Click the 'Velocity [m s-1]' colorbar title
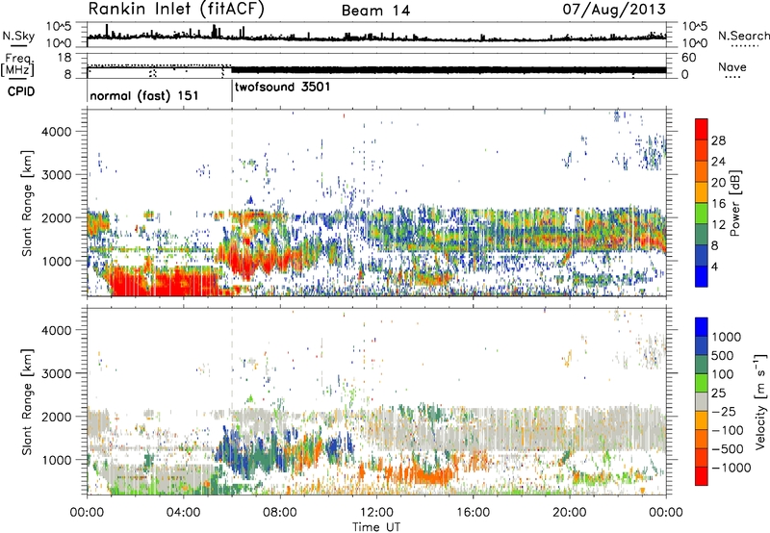The width and height of the screenshot is (770, 533). coord(760,401)
